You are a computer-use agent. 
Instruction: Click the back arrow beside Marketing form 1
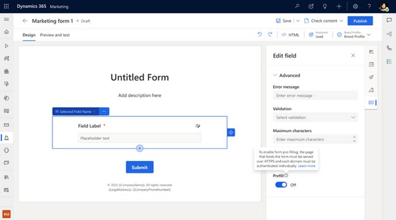[25, 21]
